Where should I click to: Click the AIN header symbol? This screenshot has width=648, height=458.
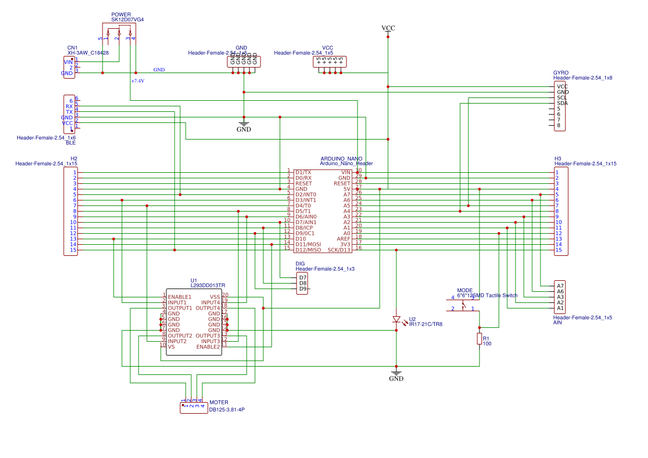pos(559,297)
